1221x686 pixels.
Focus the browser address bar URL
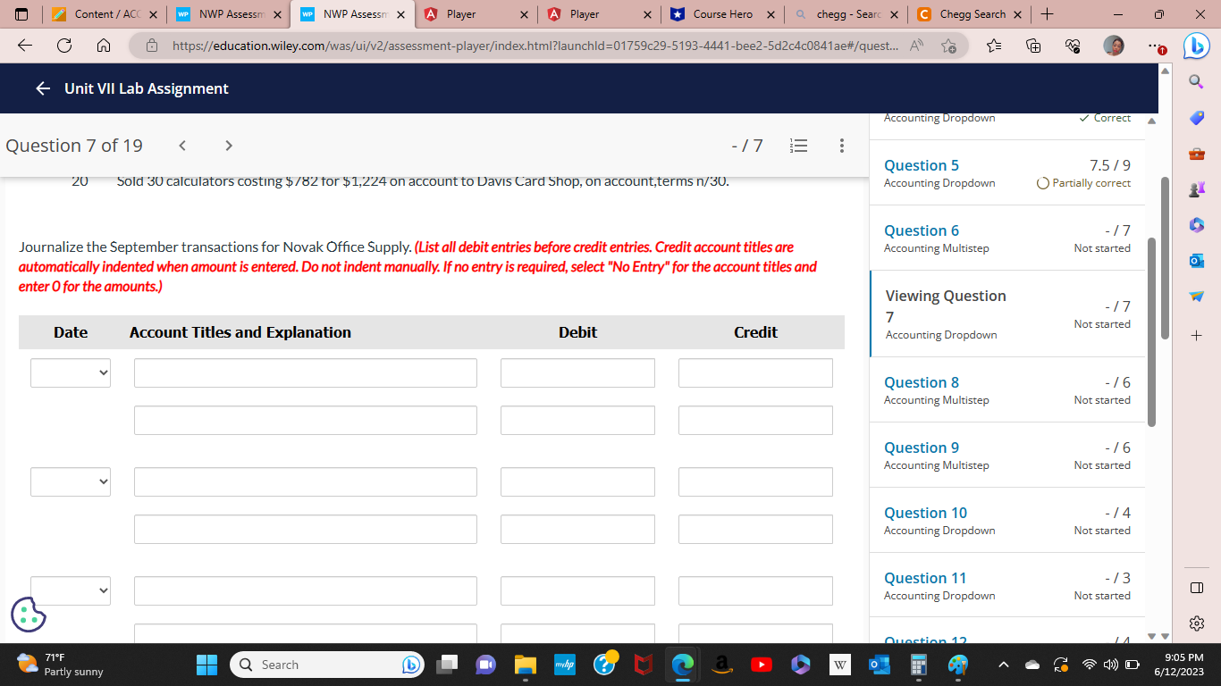click(x=534, y=46)
